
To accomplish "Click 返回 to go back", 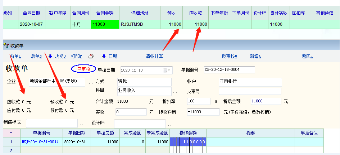I will tap(307, 56).
